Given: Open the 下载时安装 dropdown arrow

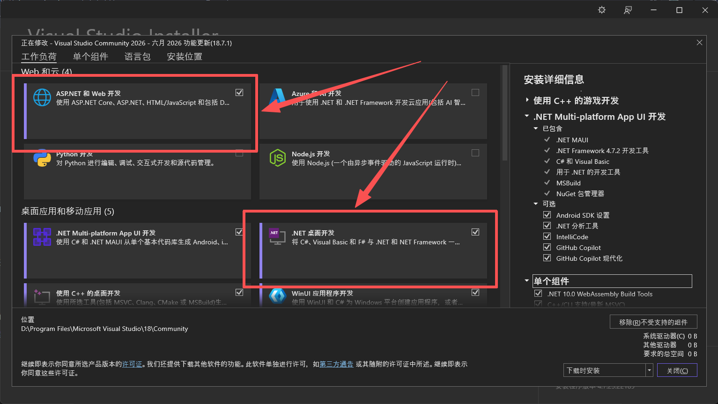Looking at the screenshot, I should click(x=649, y=370).
